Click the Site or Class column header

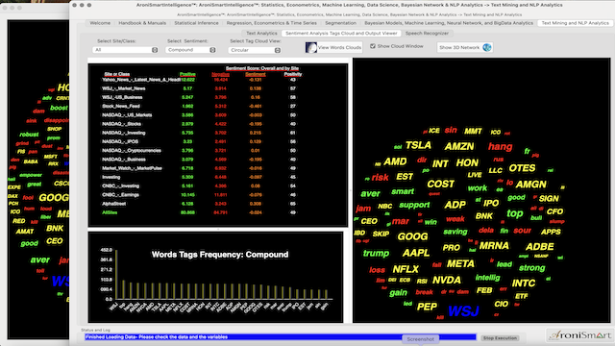click(x=117, y=74)
